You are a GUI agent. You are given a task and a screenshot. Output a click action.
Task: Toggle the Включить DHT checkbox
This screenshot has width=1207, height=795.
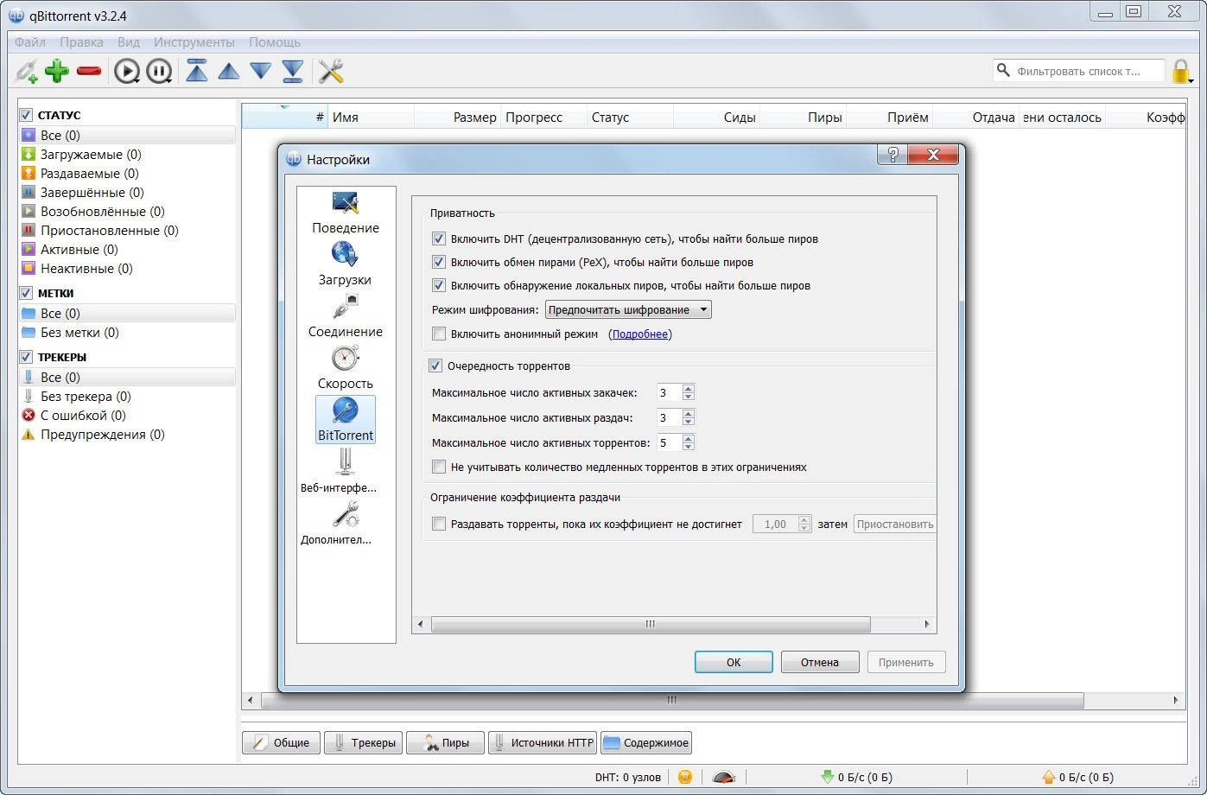pos(439,238)
